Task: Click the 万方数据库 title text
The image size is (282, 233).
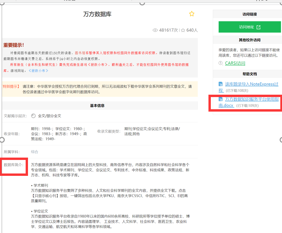Action: pos(97,14)
